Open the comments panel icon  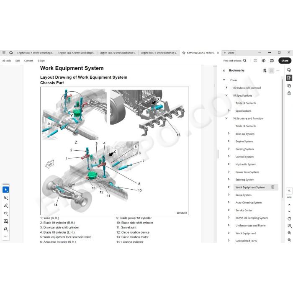click(289, 70)
